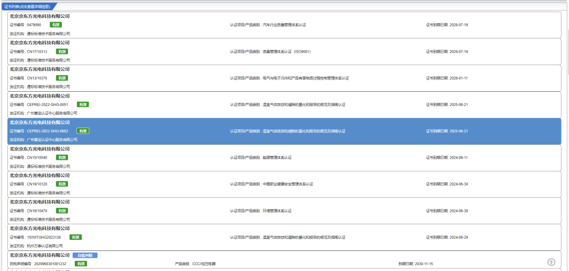Click the 有效 badge beside 15/WITGHG2023138
Viewport: 569px width, 271px height.
[75, 237]
